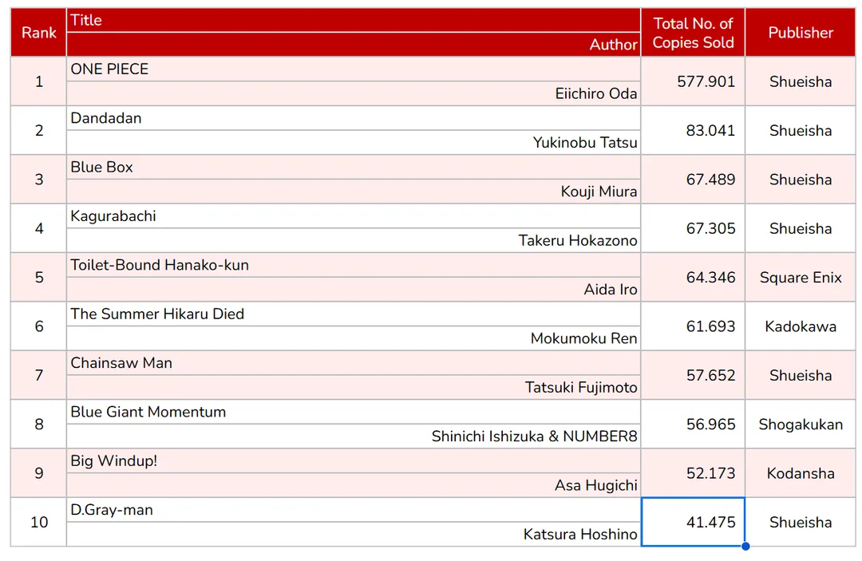862x561 pixels.
Task: Click the Katsura Hoshino author cell
Action: point(354,534)
